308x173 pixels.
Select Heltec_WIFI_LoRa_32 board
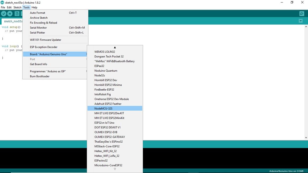(115, 156)
